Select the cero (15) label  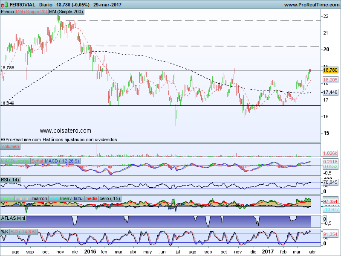coord(109,198)
